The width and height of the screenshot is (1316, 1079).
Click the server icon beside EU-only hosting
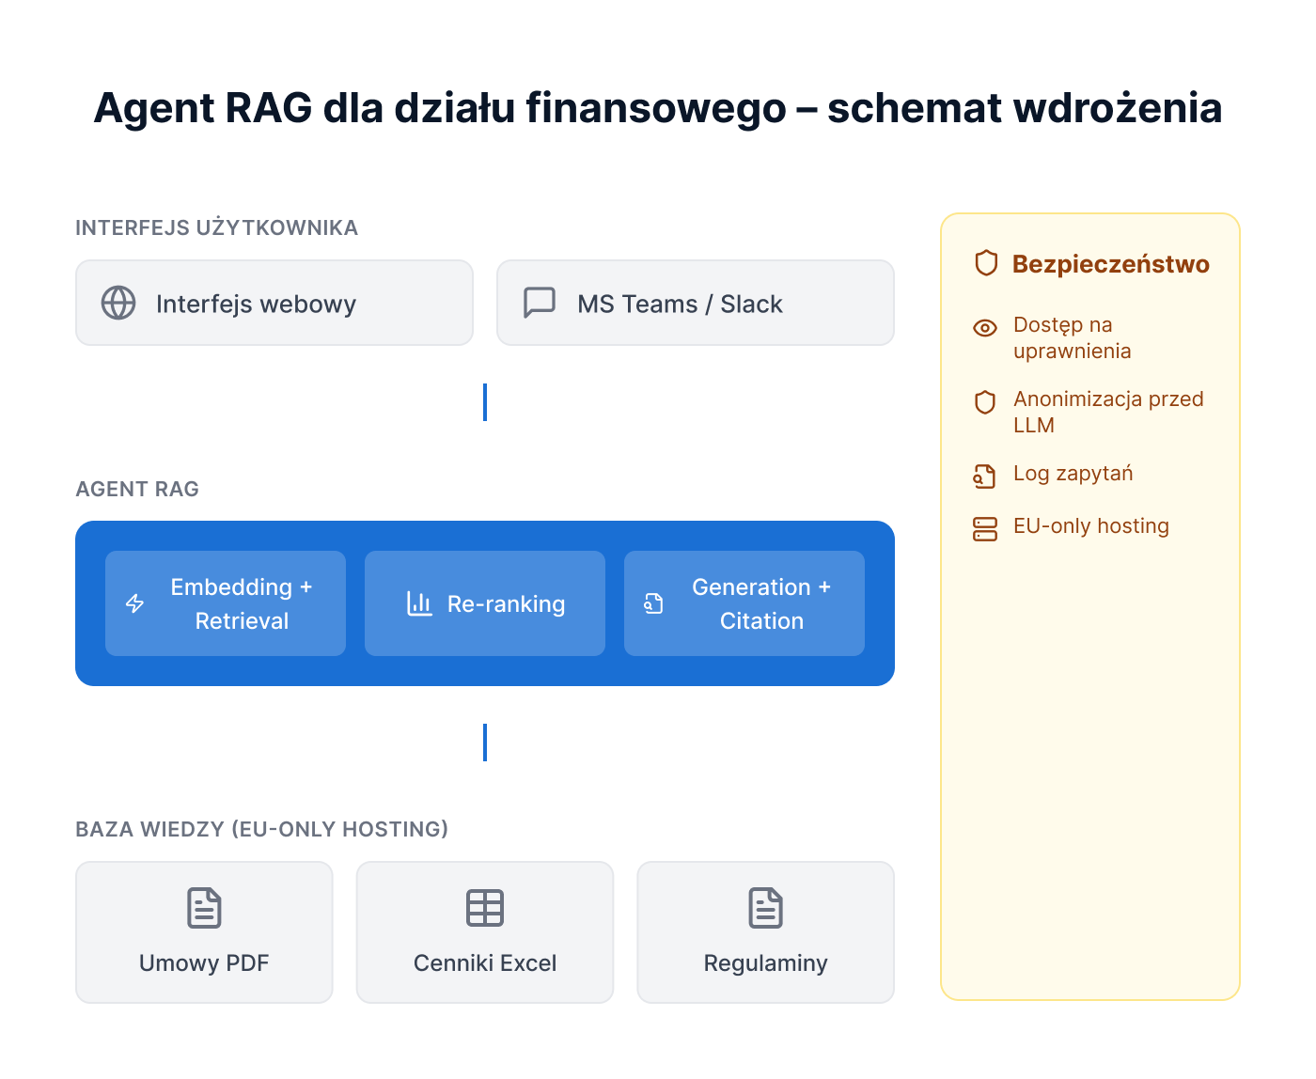click(x=985, y=529)
